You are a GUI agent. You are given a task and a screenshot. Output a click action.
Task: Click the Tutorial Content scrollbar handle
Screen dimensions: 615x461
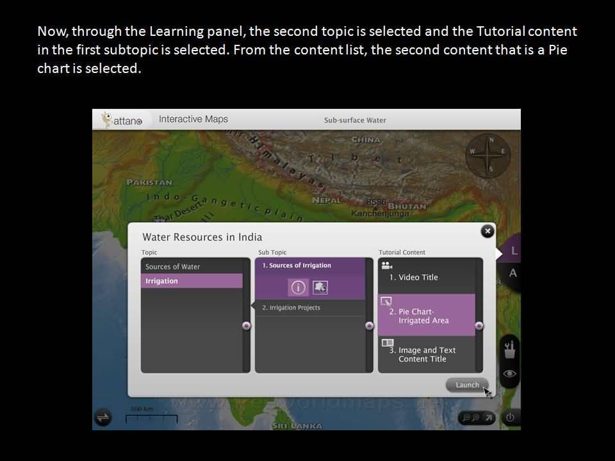click(x=479, y=326)
